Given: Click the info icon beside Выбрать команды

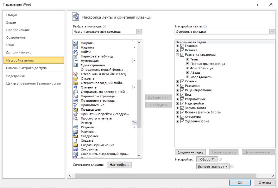Looking at the screenshot, I should (x=104, y=26).
